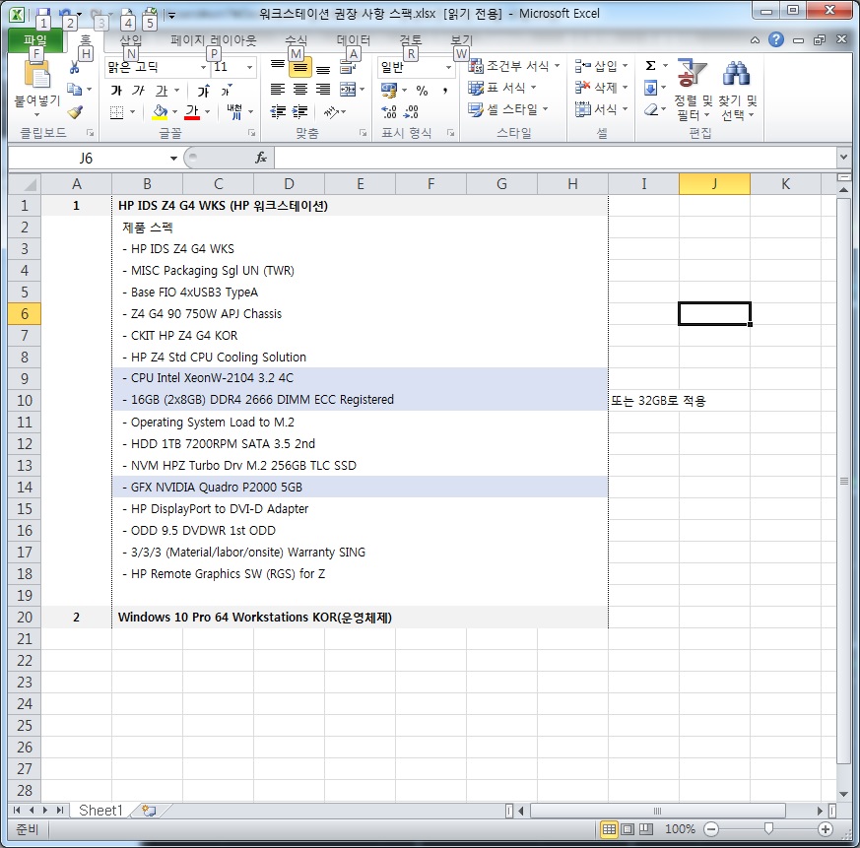This screenshot has height=848, width=860.
Task: Click the Delete cells (삭제) button
Action: tap(601, 88)
